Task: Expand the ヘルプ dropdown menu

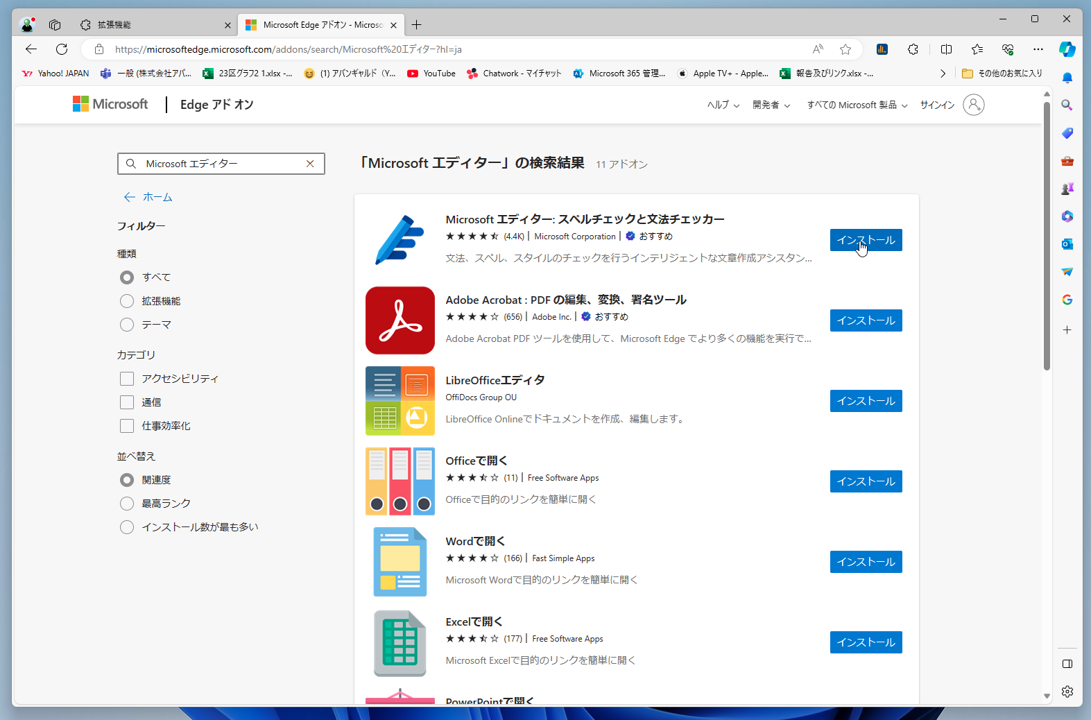Action: point(723,105)
